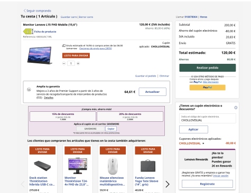The height and width of the screenshot is (193, 251).
Task: Click the coupon code input field
Action: (x=207, y=118)
